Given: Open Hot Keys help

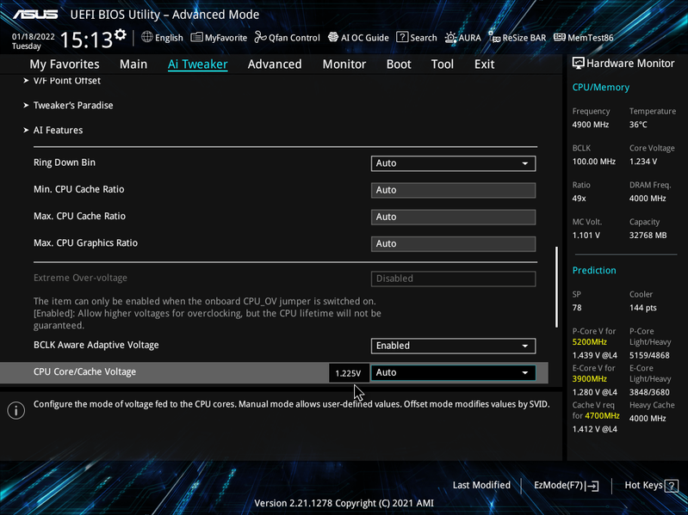Looking at the screenshot, I should coord(651,485).
